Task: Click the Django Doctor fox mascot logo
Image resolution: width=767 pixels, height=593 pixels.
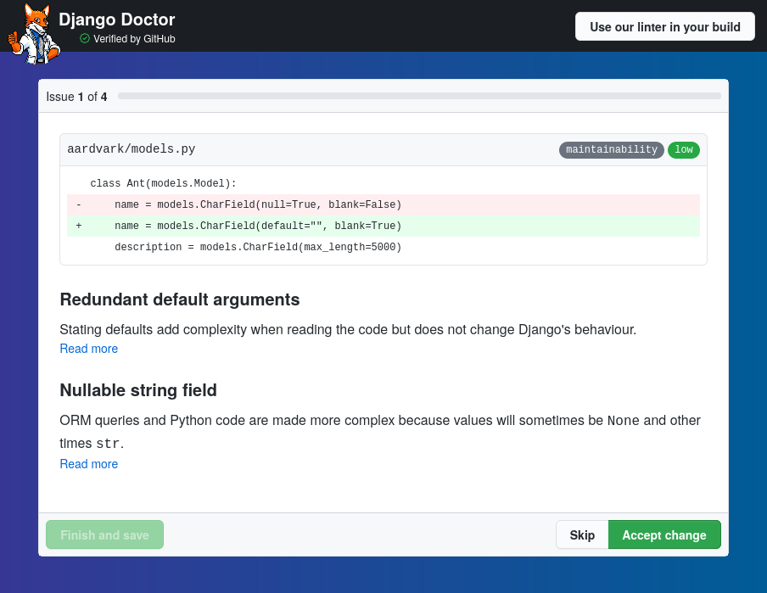Action: tap(34, 33)
